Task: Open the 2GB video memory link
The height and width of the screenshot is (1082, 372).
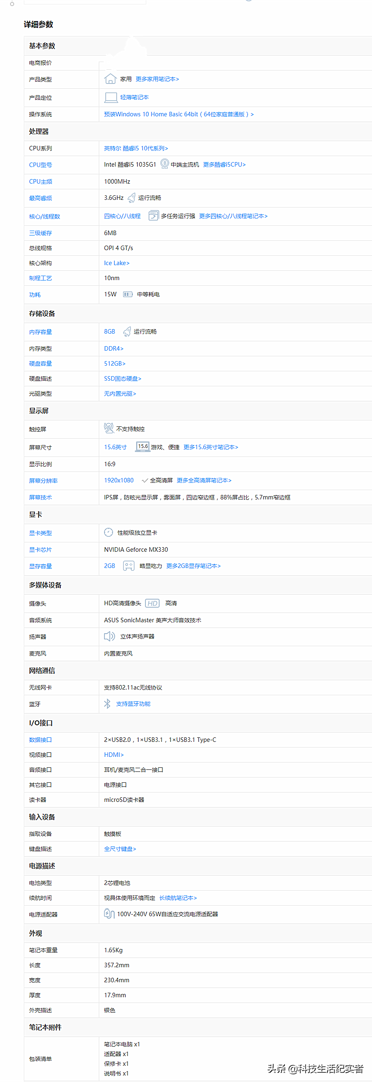Action: pos(109,566)
